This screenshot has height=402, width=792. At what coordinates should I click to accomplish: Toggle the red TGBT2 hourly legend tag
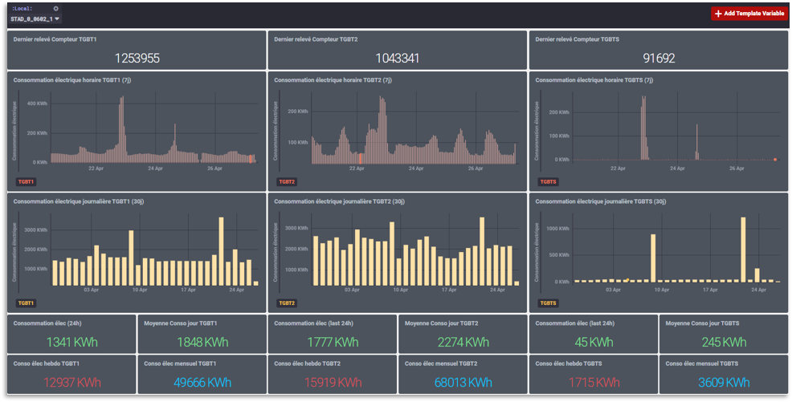(x=287, y=181)
